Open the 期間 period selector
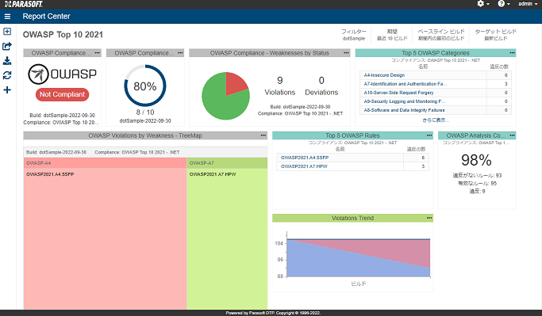 (x=392, y=35)
